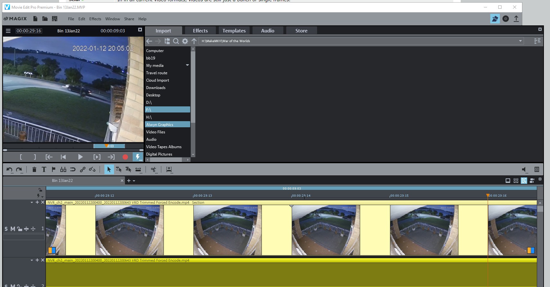Click the object grid snapping icon
The height and width of the screenshot is (287, 550).
[x=63, y=169]
